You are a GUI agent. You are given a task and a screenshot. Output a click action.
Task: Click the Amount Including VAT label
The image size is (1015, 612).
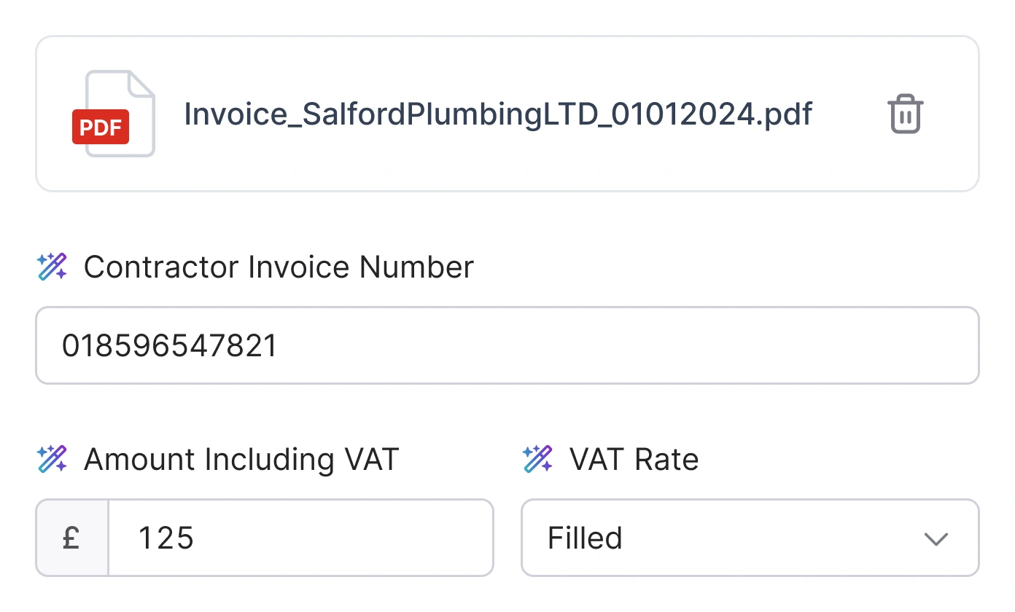pos(241,460)
